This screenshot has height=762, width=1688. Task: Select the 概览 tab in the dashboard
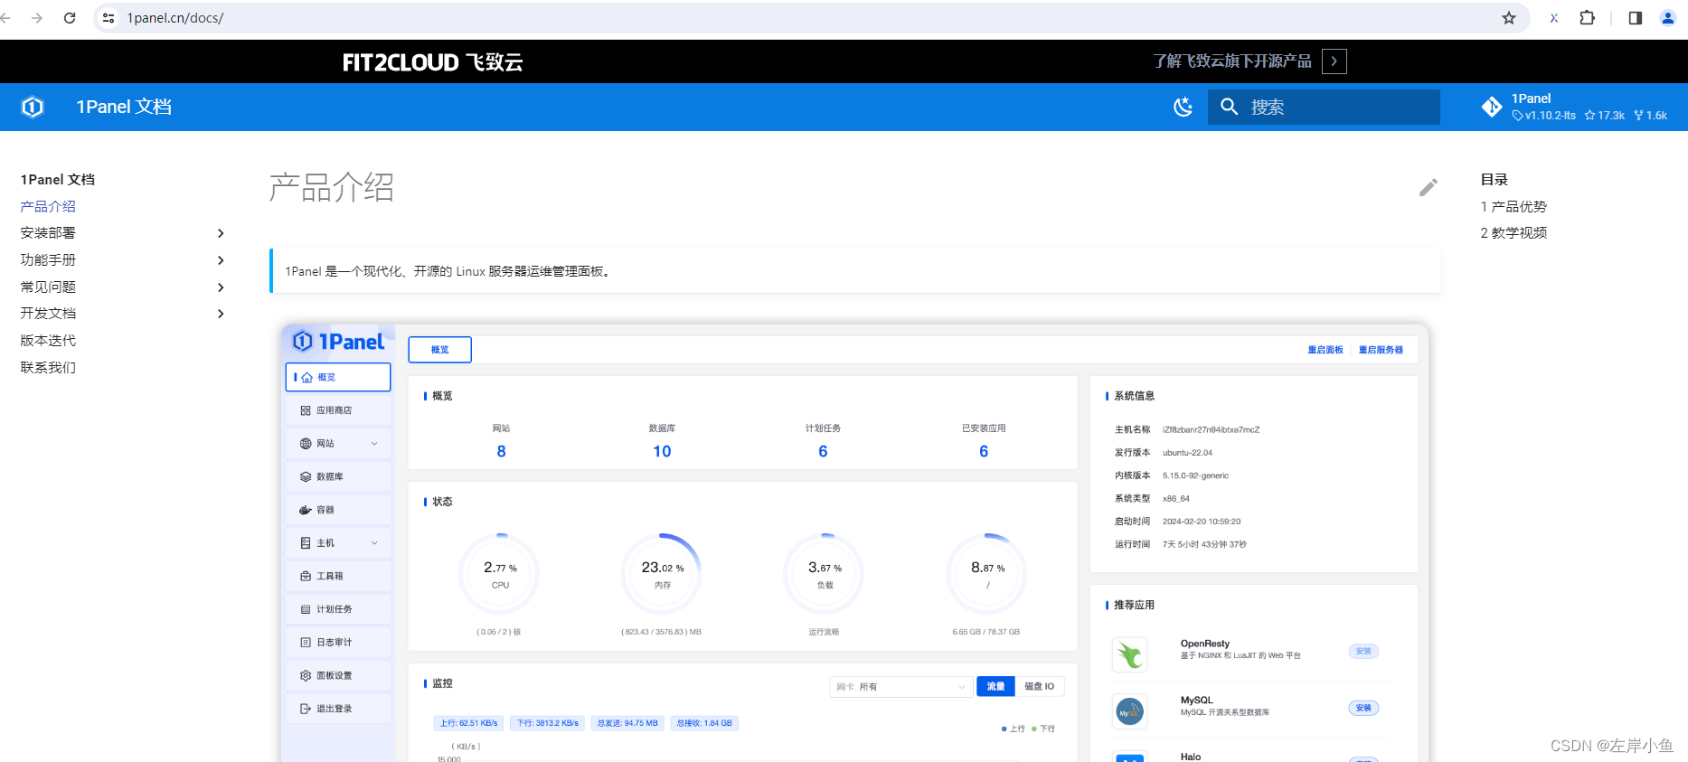point(439,350)
